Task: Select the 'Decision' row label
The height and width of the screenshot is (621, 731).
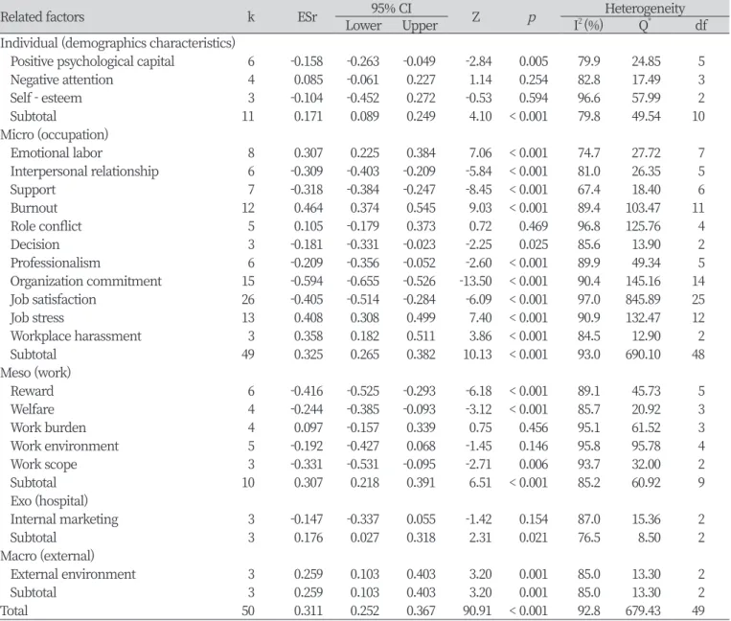Action: pyautogui.click(x=34, y=244)
